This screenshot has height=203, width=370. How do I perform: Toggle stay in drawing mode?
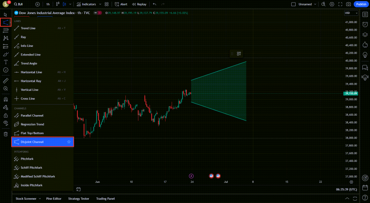point(5,107)
